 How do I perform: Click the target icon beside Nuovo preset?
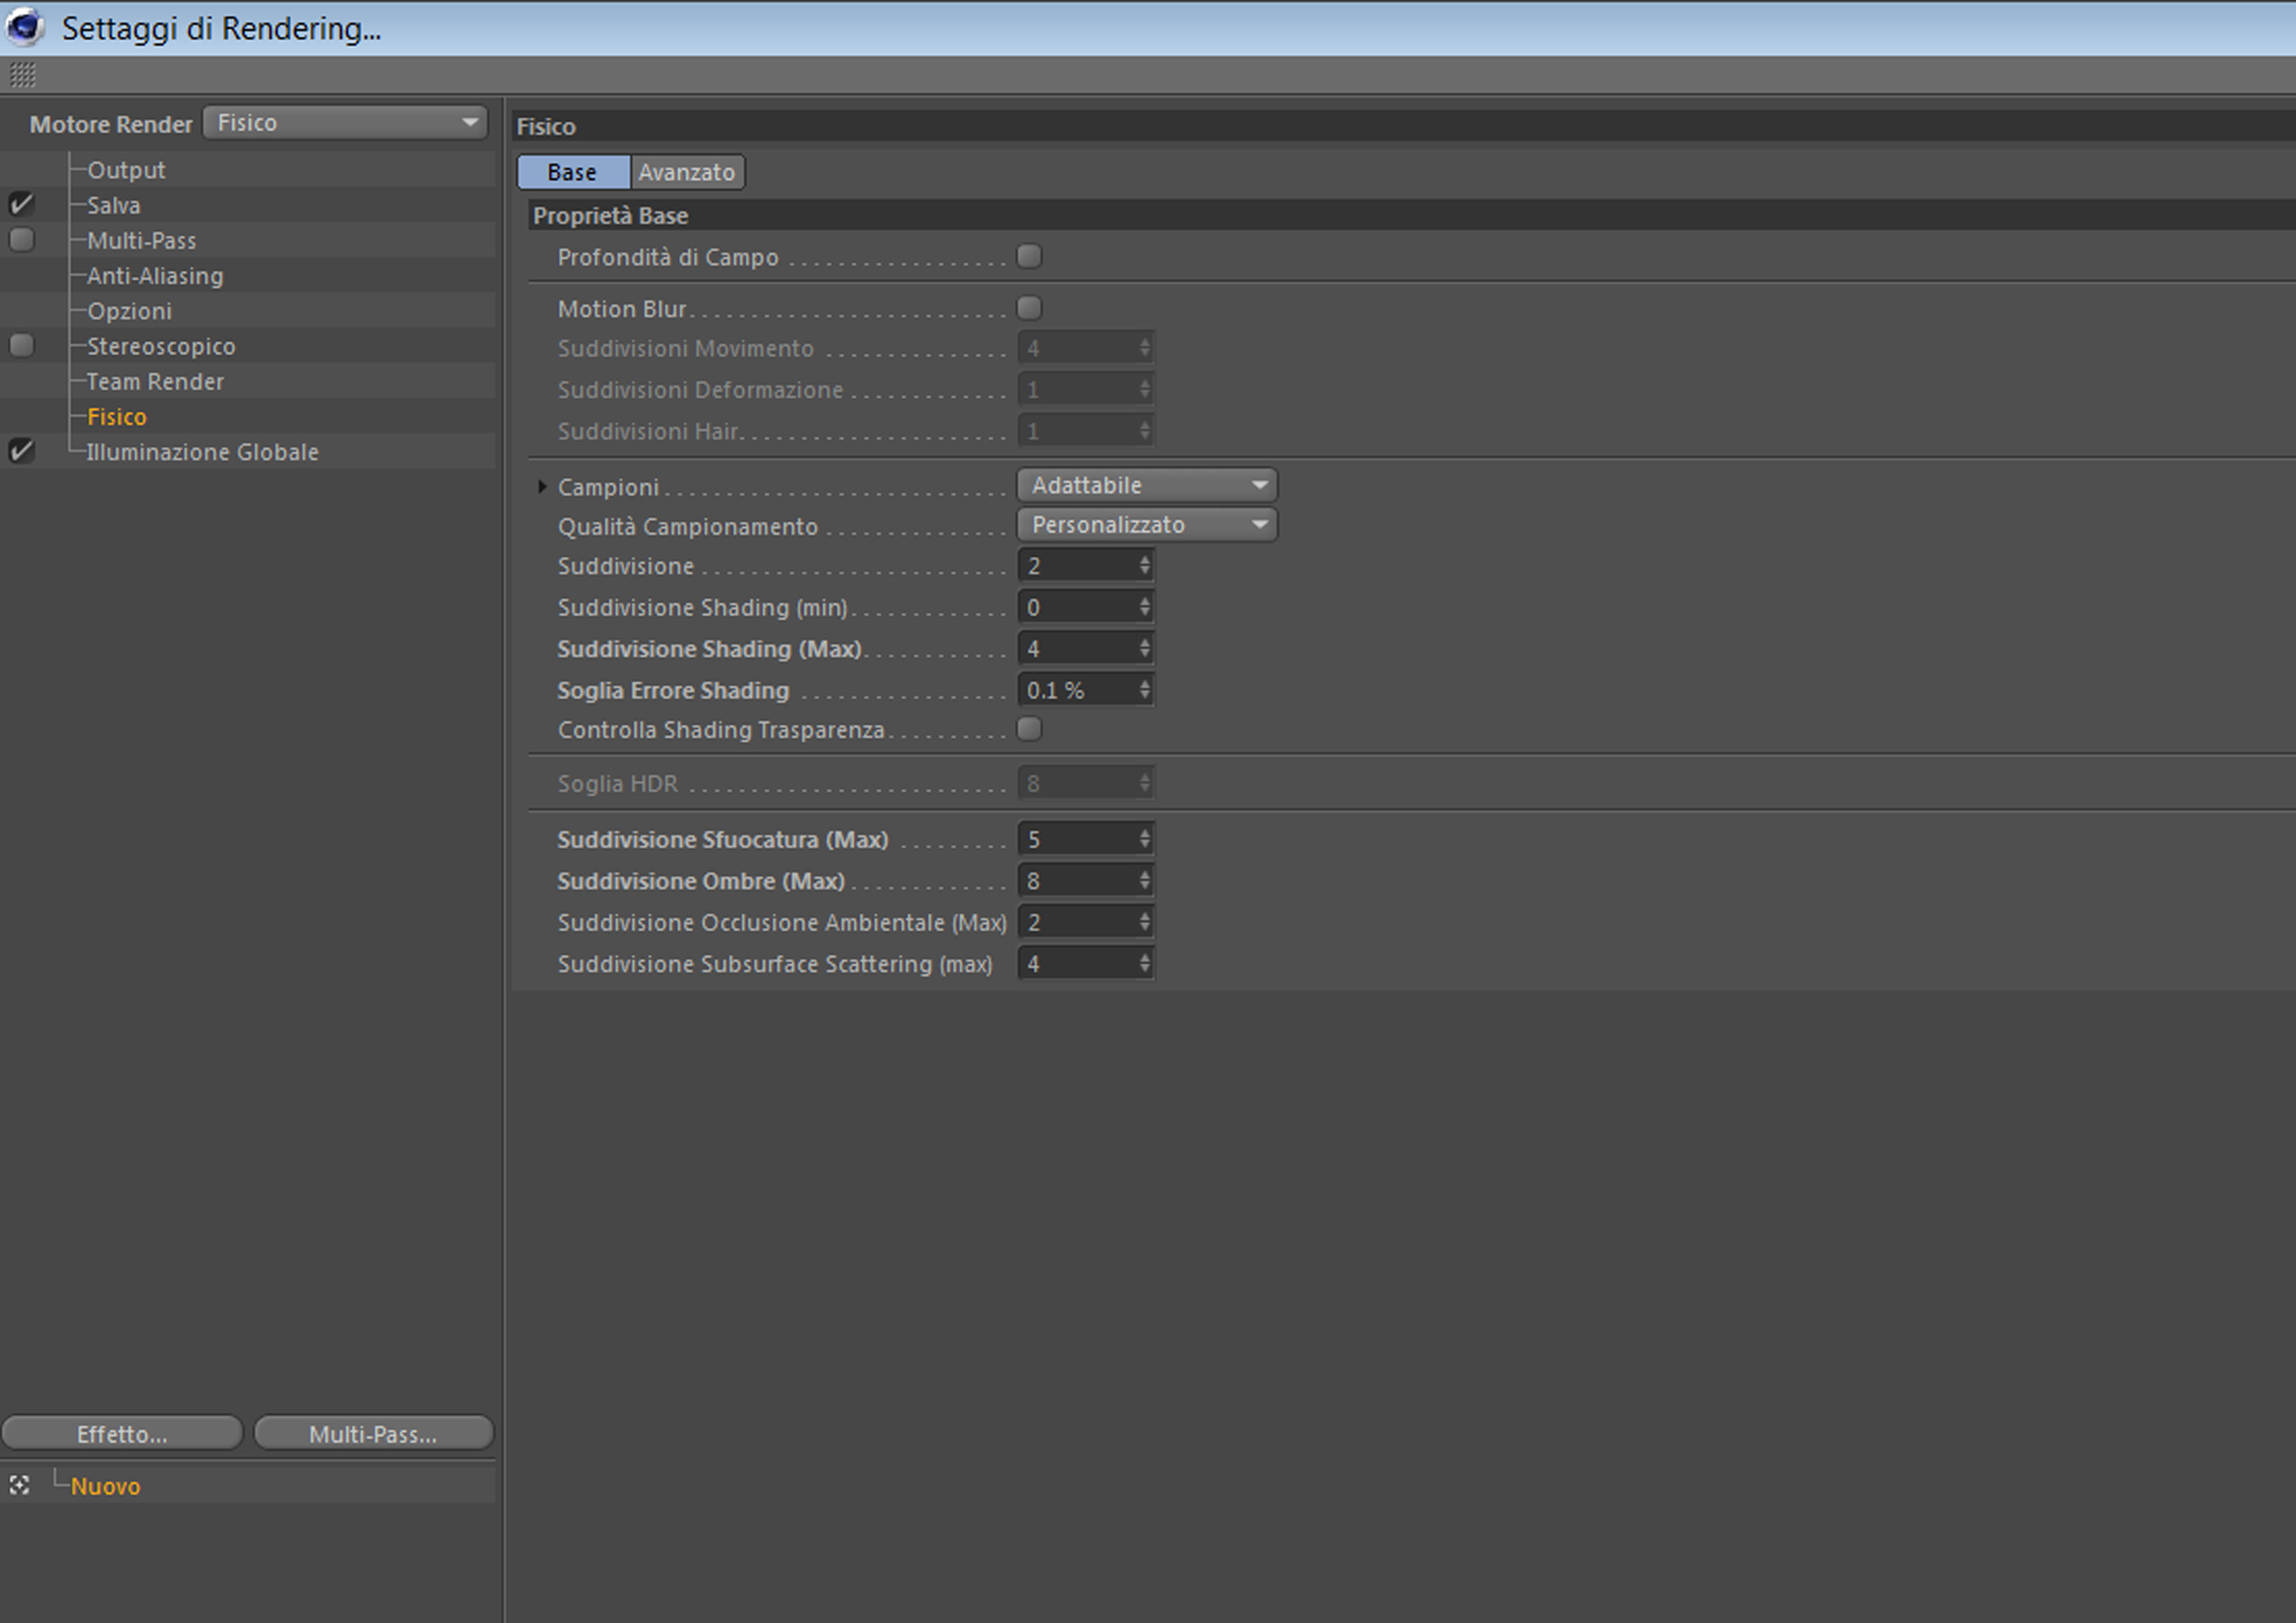(19, 1485)
